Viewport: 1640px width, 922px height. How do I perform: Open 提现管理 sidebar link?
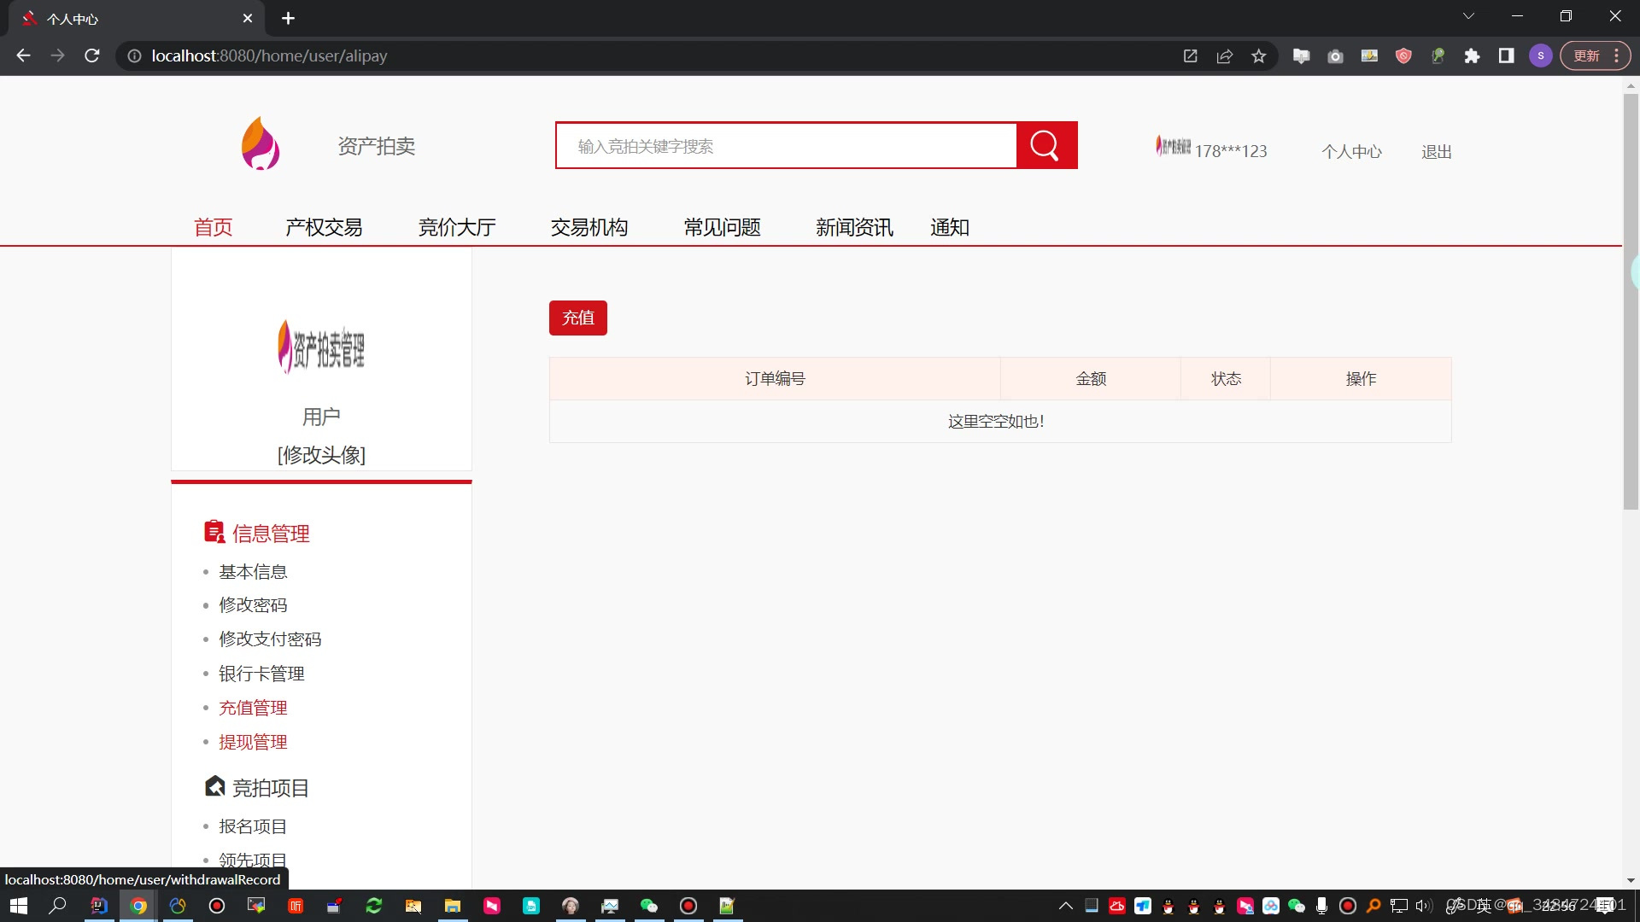[253, 742]
